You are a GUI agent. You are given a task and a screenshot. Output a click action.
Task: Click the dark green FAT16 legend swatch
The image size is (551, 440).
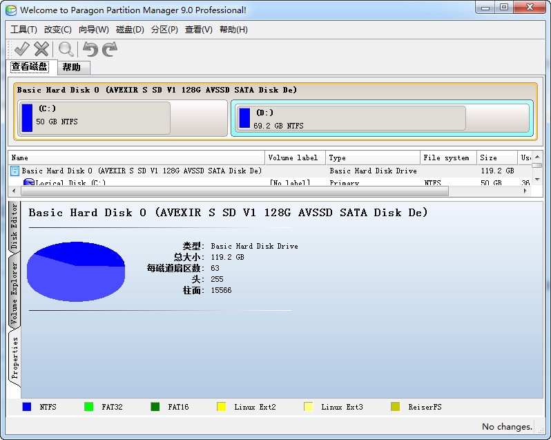point(155,407)
